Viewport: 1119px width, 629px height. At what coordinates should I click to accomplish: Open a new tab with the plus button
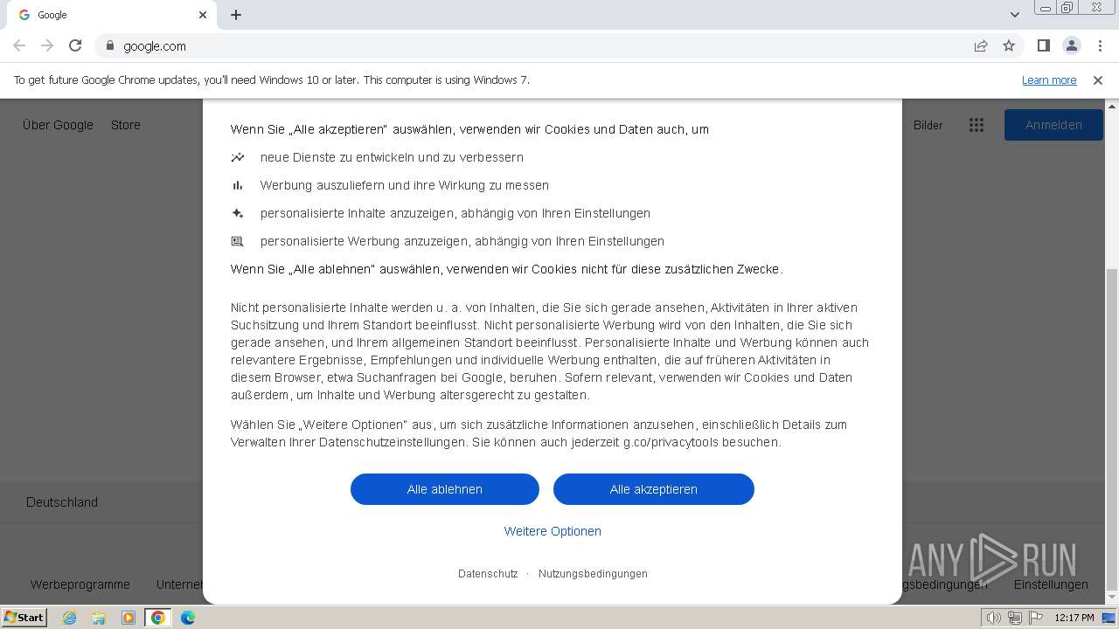tap(236, 15)
